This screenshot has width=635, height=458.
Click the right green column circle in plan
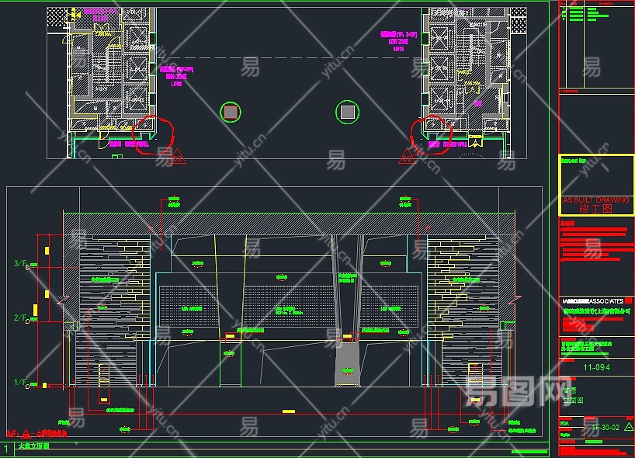(347, 113)
